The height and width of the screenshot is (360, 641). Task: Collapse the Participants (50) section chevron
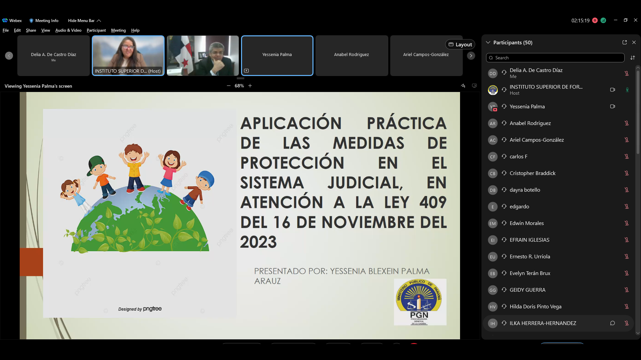[488, 42]
